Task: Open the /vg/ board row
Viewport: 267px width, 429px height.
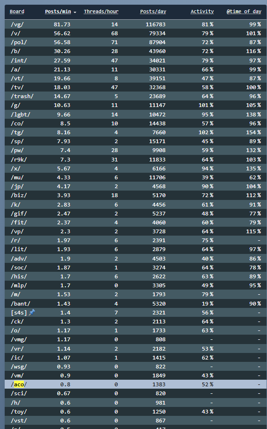Action: click(136, 24)
